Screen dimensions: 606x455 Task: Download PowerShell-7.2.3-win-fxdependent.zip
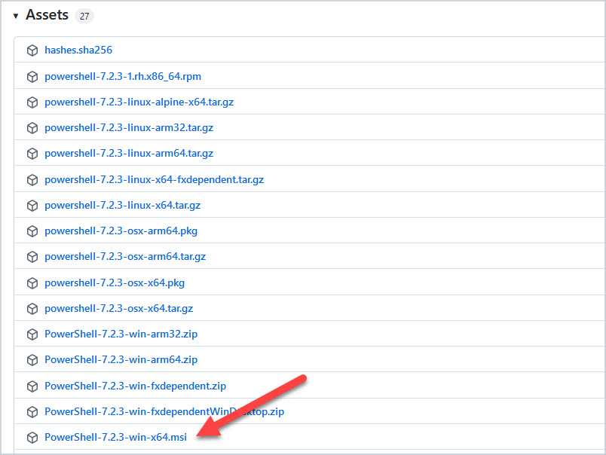(x=135, y=386)
